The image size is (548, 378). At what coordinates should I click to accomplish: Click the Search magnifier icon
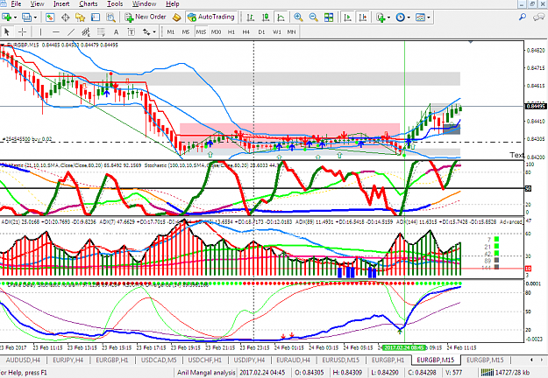point(523,17)
